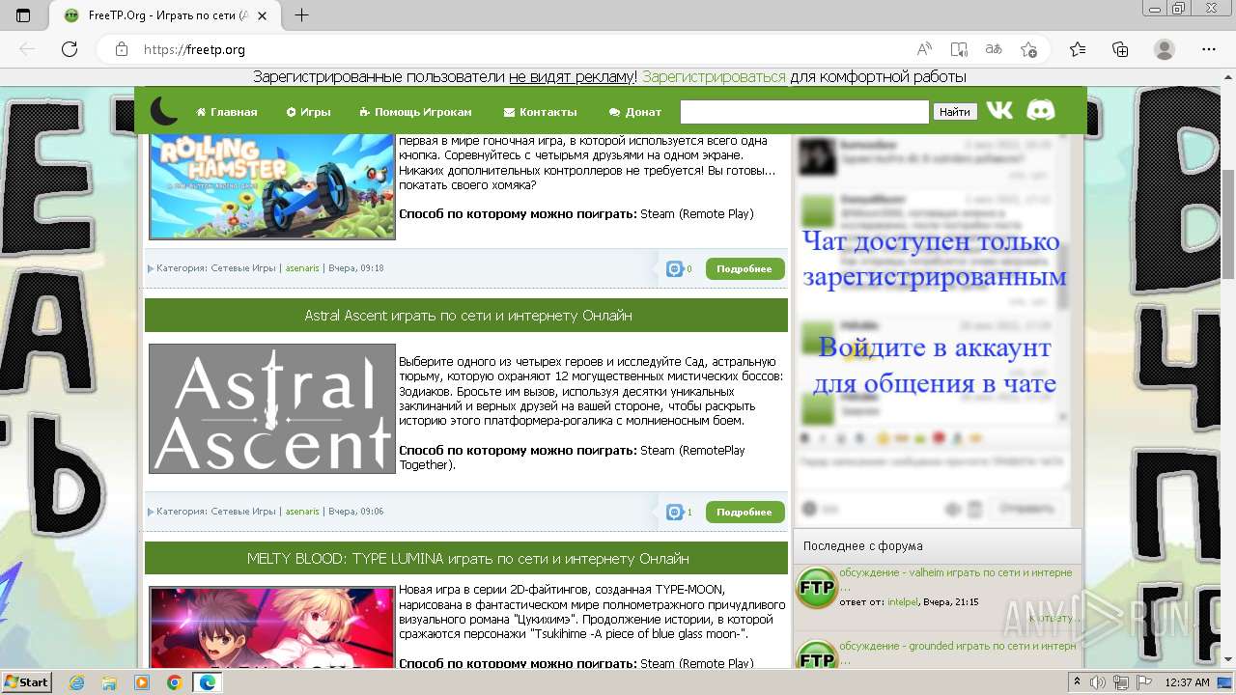Toggle the night mode moon icon
This screenshot has height=695, width=1236.
163,111
